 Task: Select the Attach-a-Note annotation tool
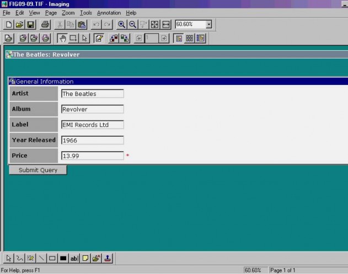click(85, 258)
